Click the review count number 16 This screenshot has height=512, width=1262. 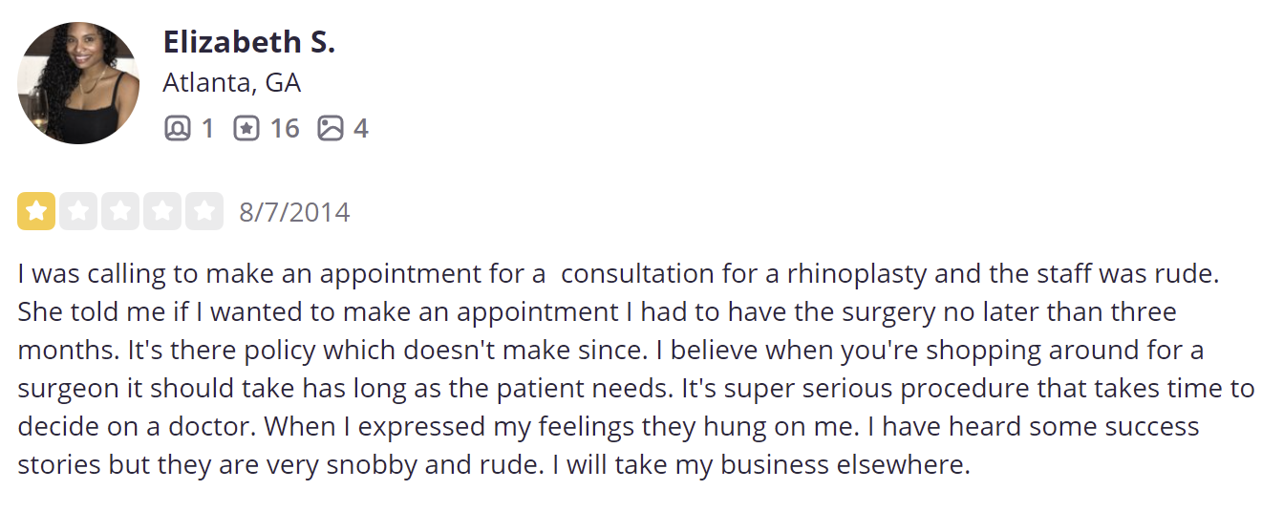[284, 128]
